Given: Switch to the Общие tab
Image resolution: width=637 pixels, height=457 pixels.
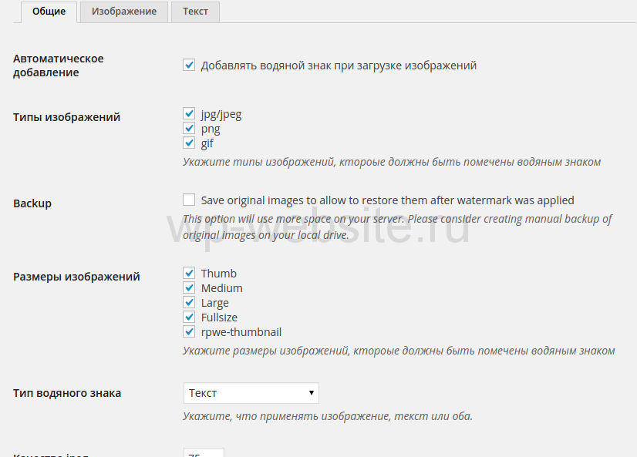Looking at the screenshot, I should pyautogui.click(x=49, y=12).
